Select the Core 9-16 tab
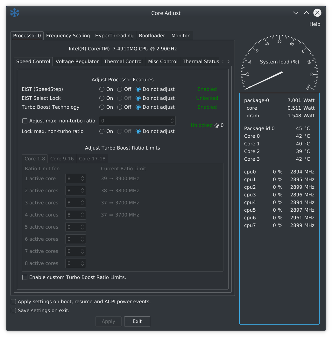 tap(62, 159)
